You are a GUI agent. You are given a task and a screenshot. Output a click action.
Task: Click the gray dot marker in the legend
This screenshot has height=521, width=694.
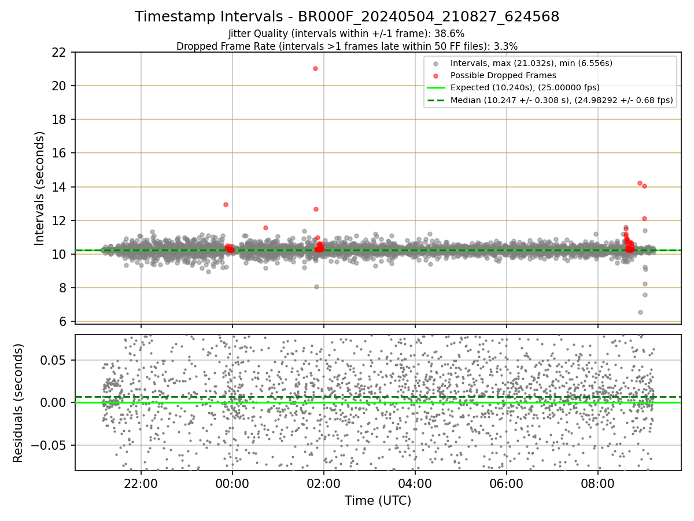[x=436, y=63]
